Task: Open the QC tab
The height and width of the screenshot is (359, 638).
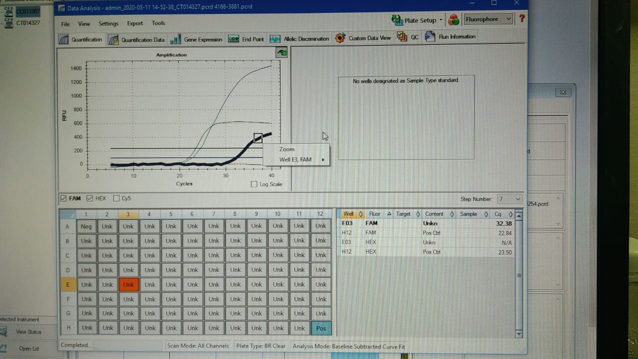Action: [408, 37]
